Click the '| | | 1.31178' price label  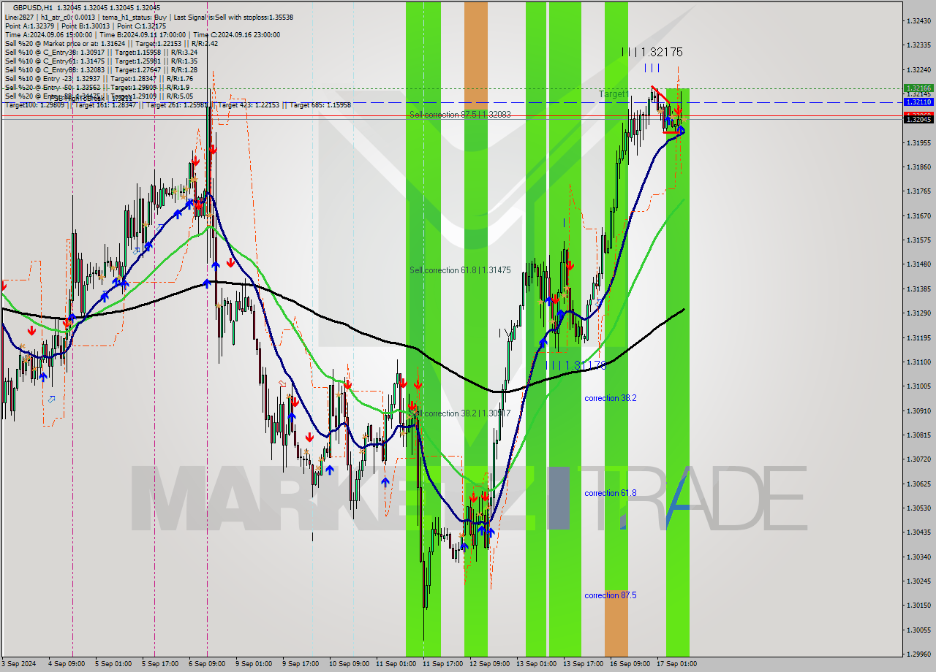(x=576, y=365)
